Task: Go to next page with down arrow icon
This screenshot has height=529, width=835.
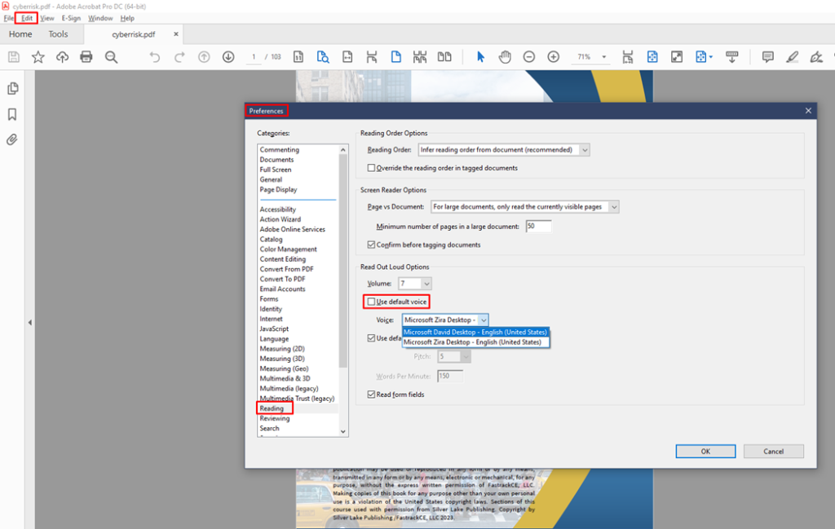Action: point(228,57)
